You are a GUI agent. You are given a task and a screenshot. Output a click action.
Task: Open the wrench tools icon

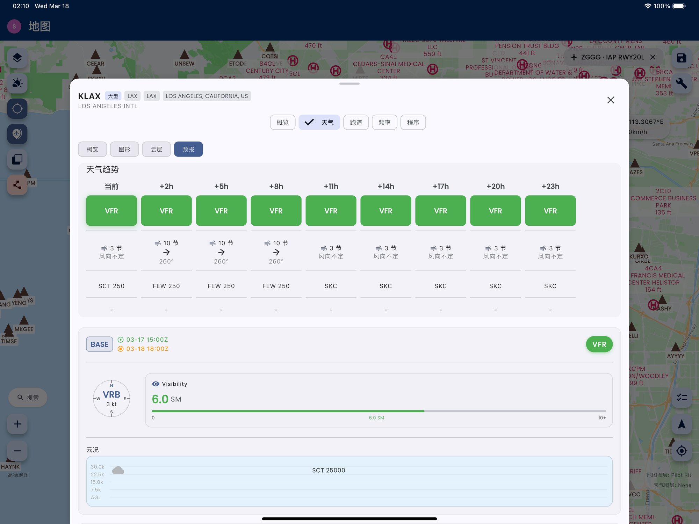(x=681, y=83)
